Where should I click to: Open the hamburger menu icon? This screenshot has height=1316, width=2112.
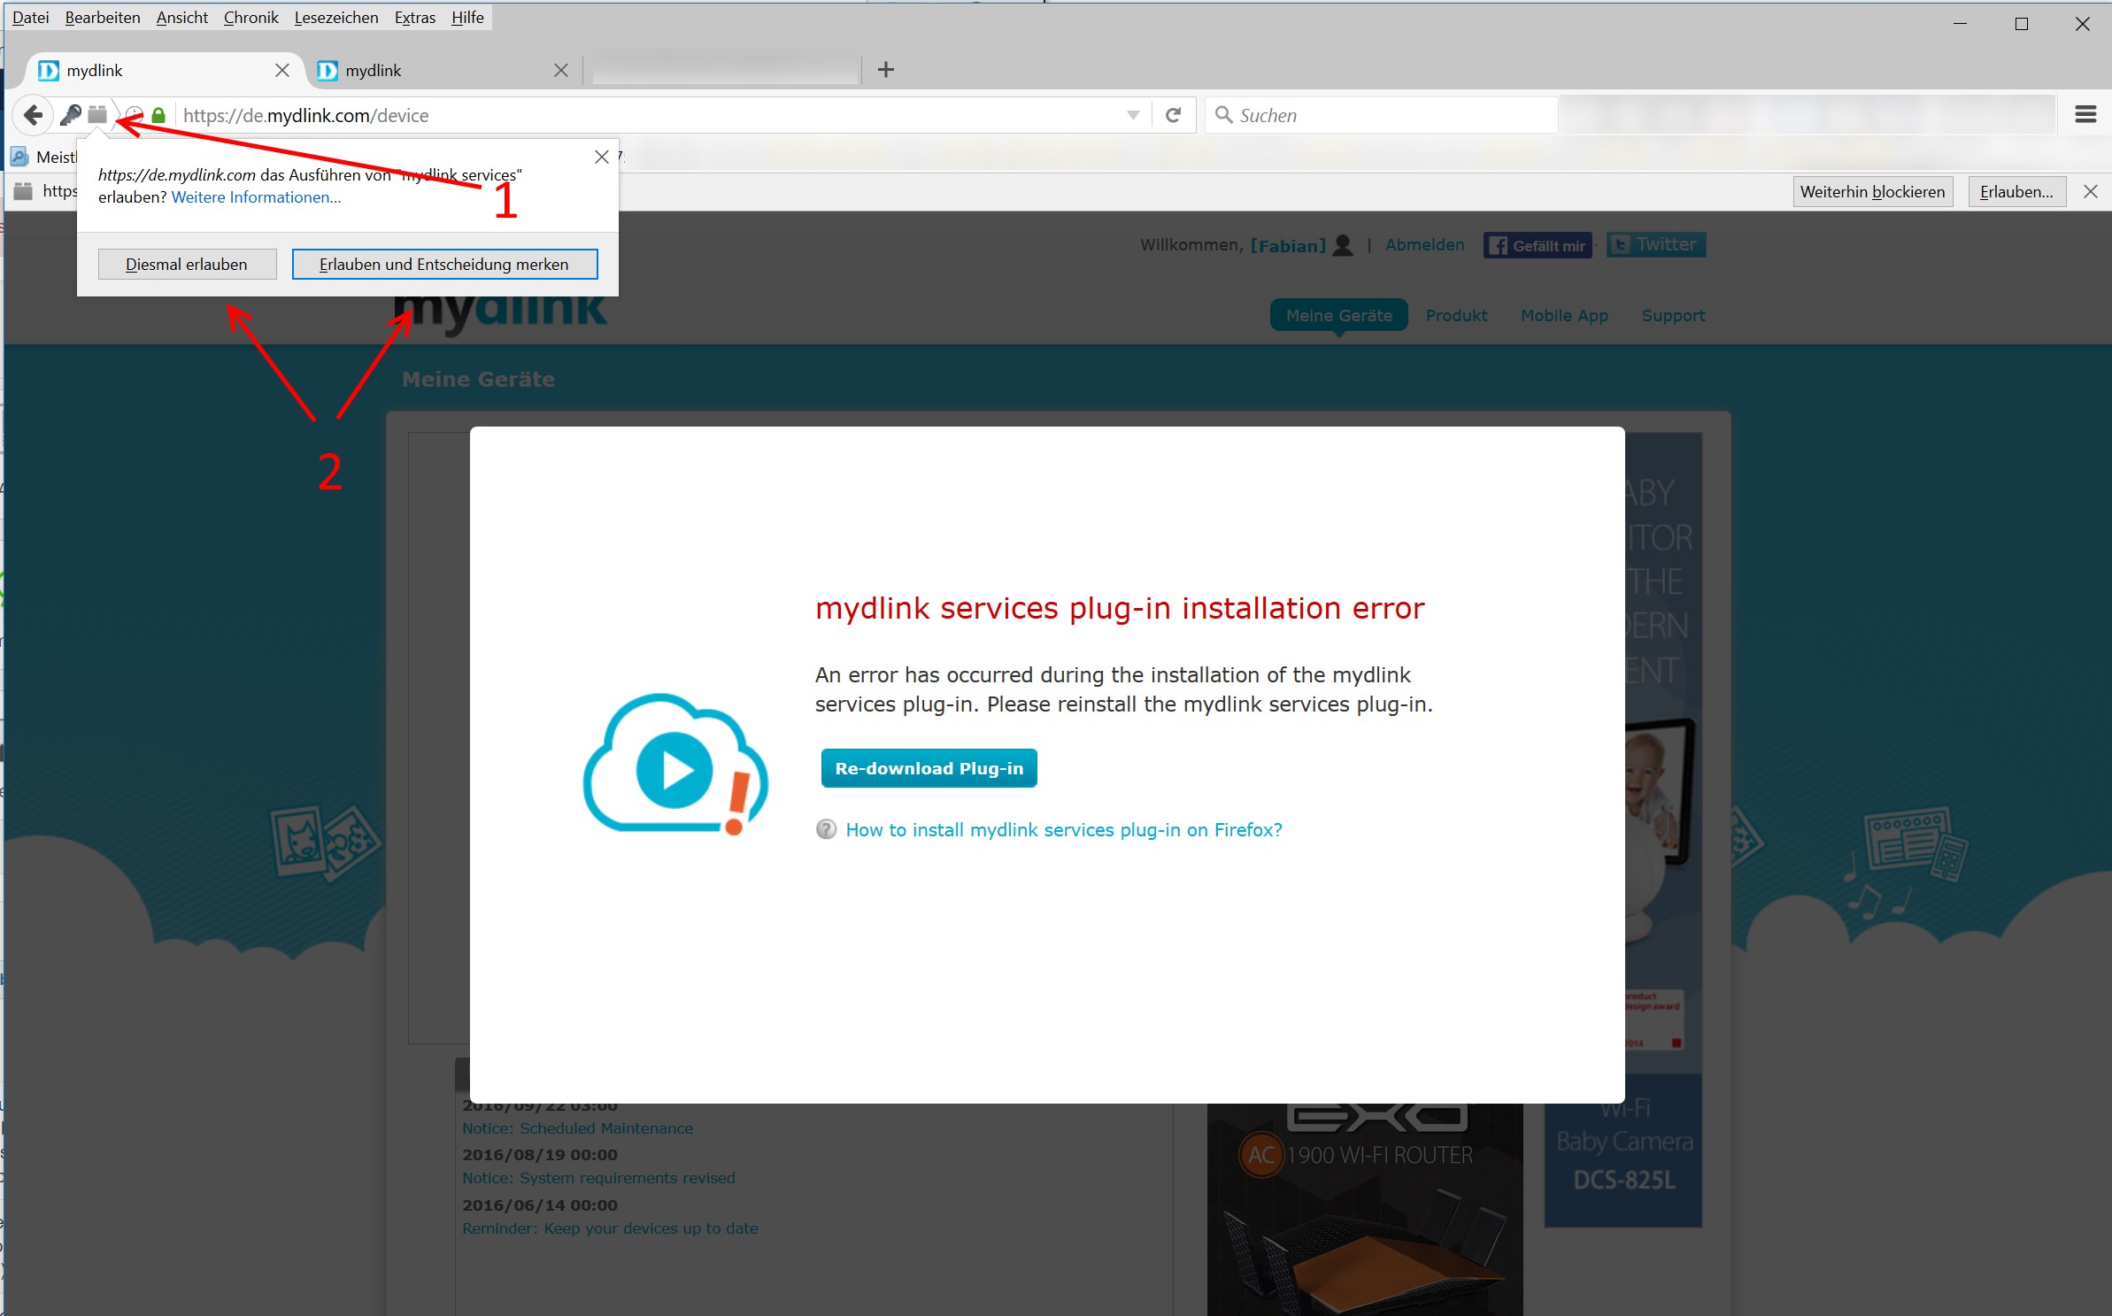point(2085,114)
